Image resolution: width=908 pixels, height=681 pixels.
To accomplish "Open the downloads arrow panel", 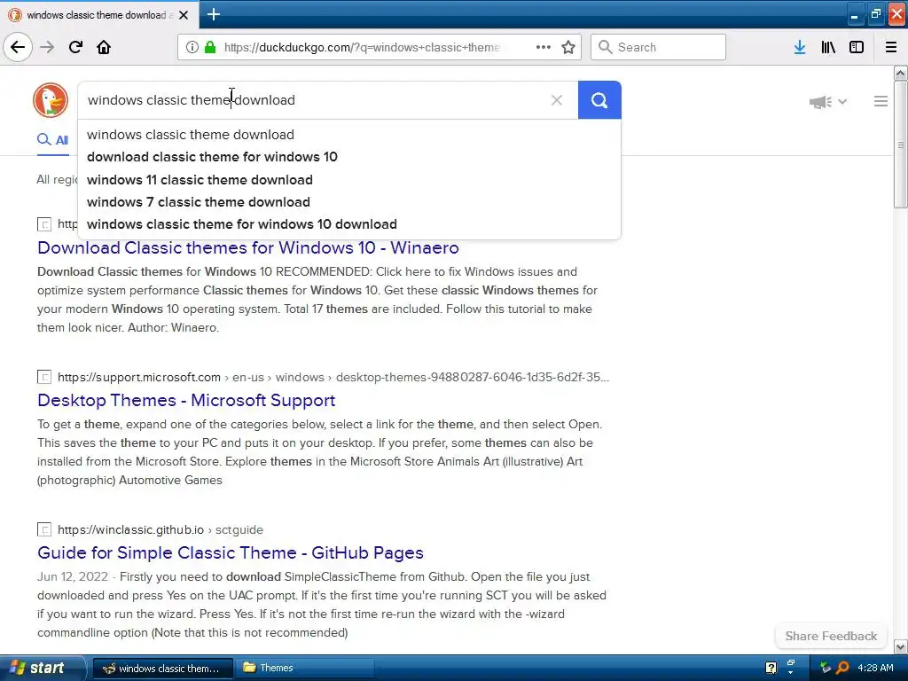I will tap(800, 47).
